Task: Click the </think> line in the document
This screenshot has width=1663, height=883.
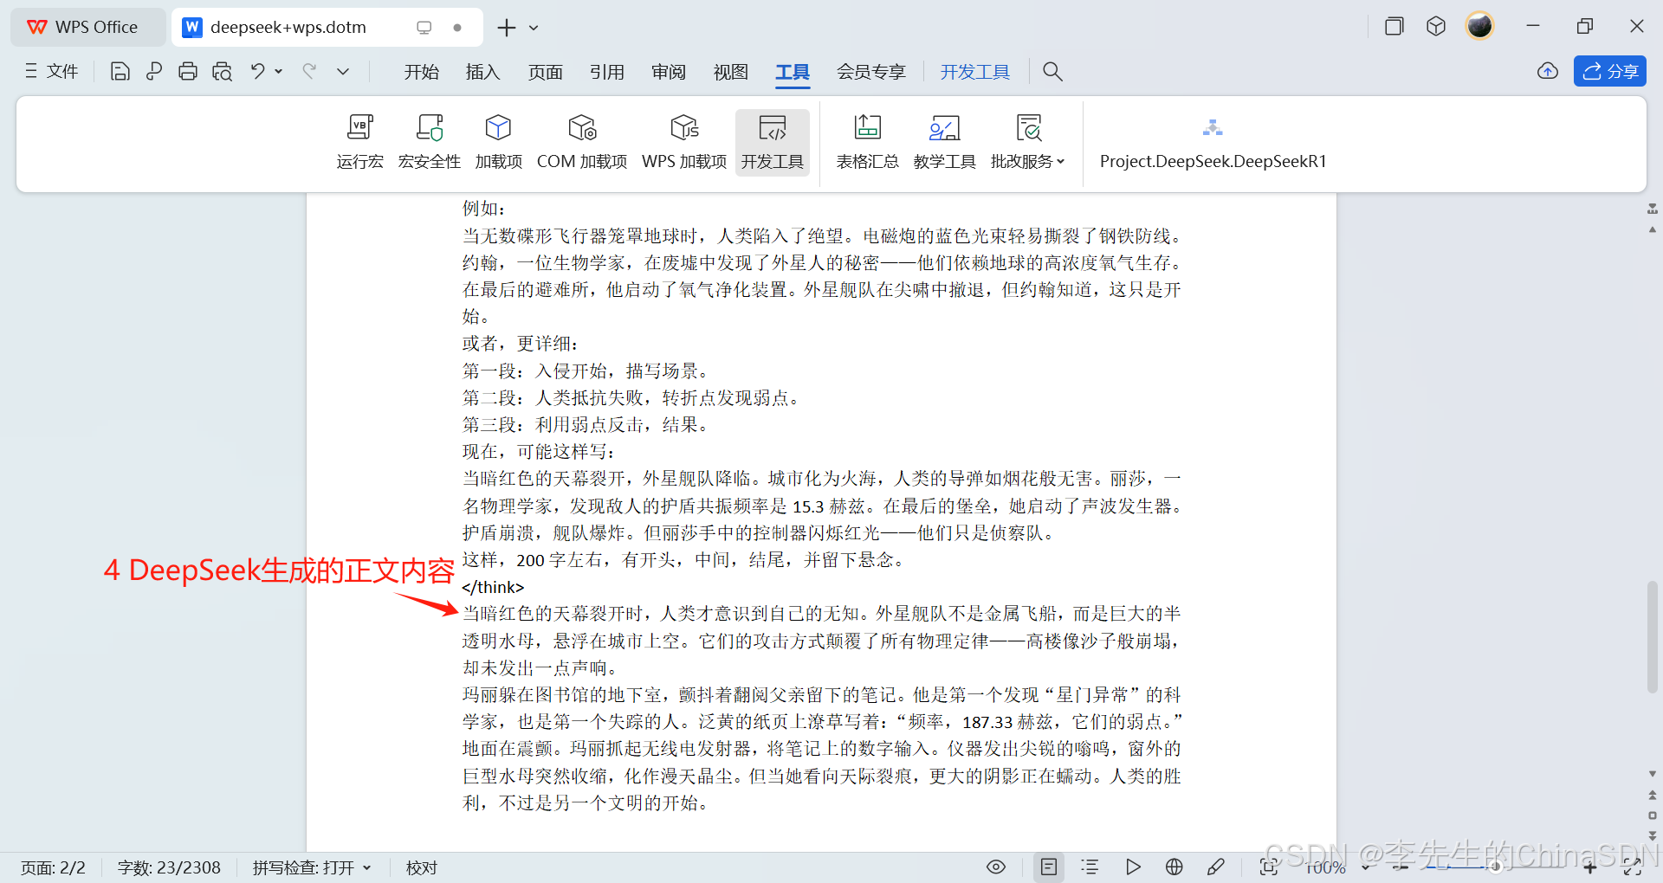Action: click(493, 587)
